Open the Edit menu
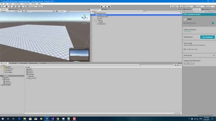Viewport: 216px width, 121px height. pos(5,4)
